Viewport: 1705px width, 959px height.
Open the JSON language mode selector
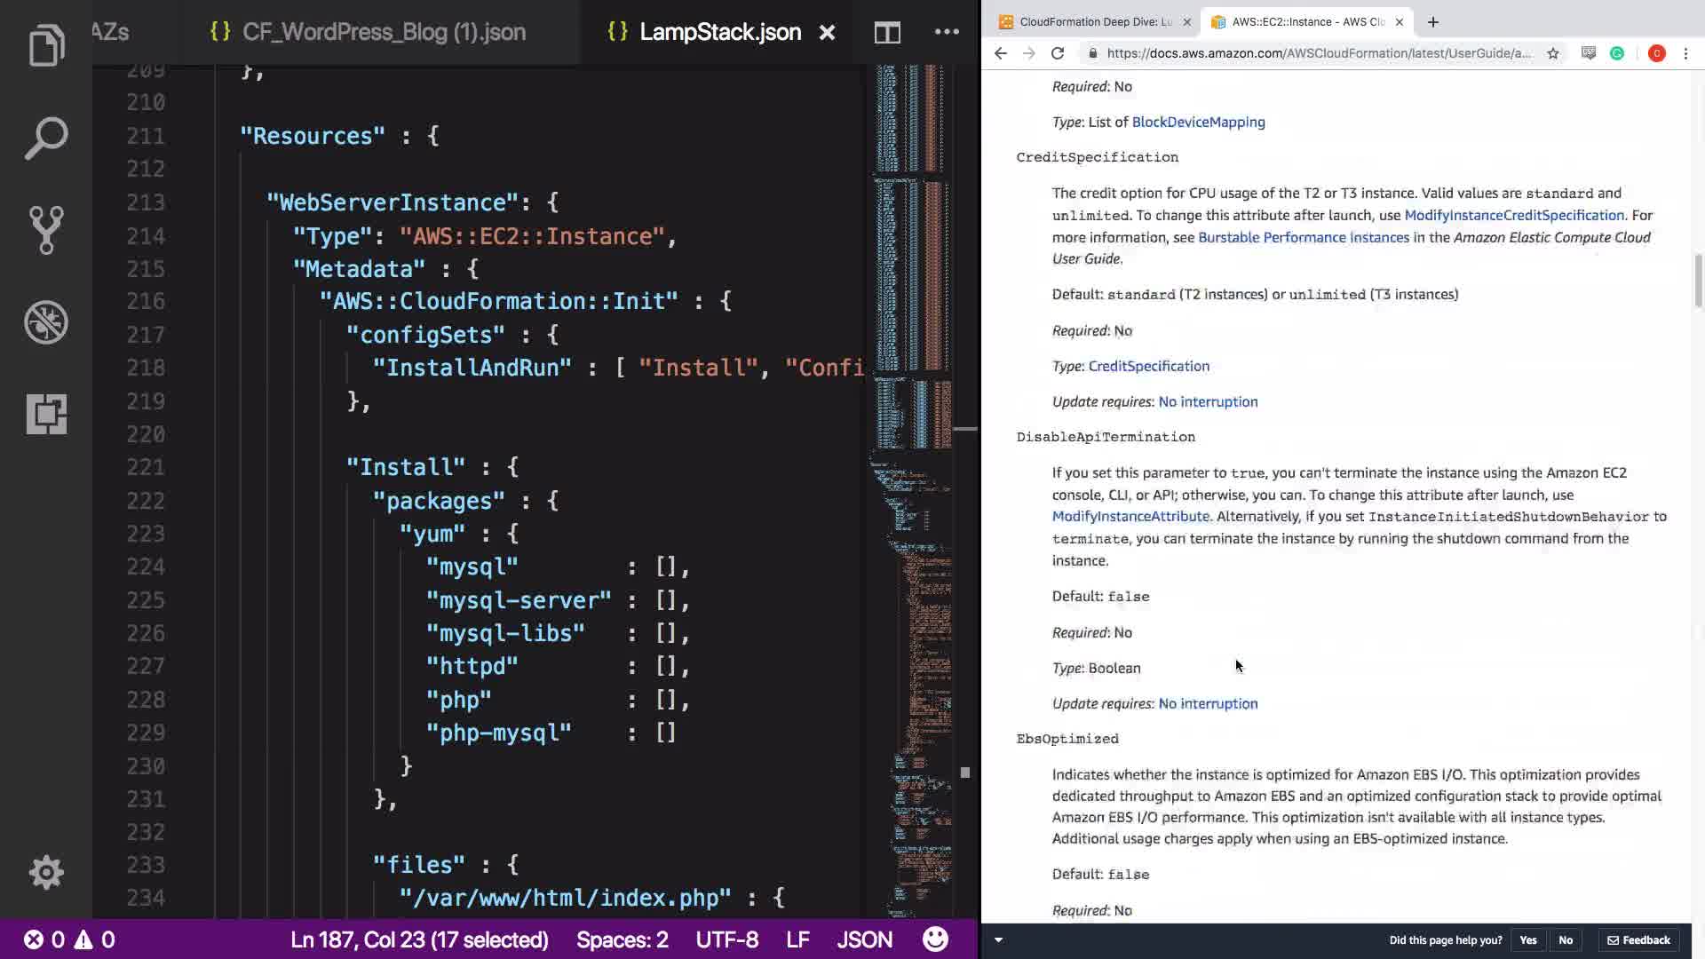[x=864, y=939]
